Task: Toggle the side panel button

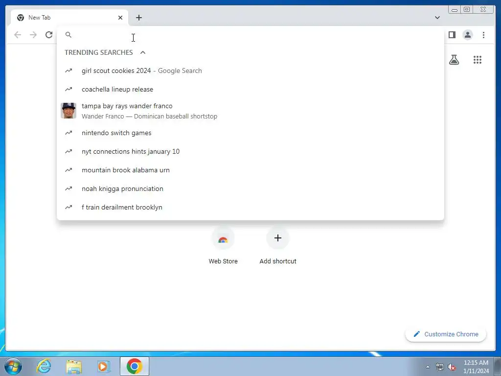Action: [x=452, y=35]
